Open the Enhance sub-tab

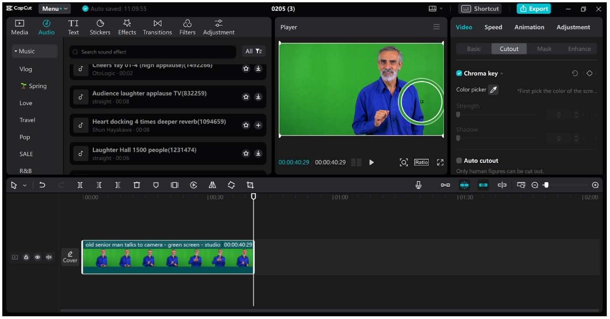[x=579, y=49]
